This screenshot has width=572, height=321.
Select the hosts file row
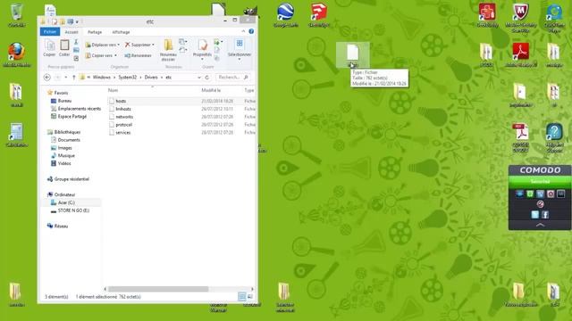point(181,101)
